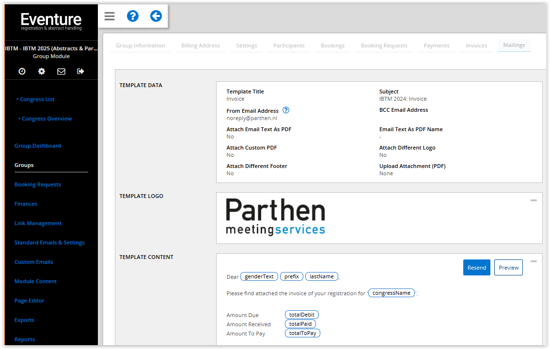Open the Congress List link
This screenshot has height=349, width=550.
click(37, 99)
